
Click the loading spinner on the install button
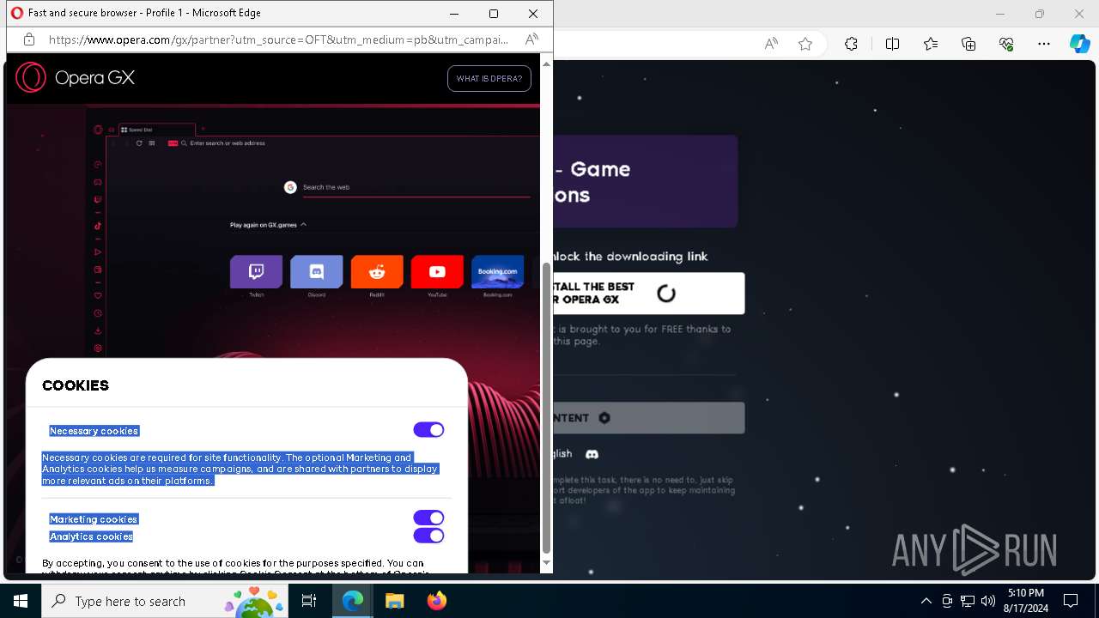click(666, 294)
